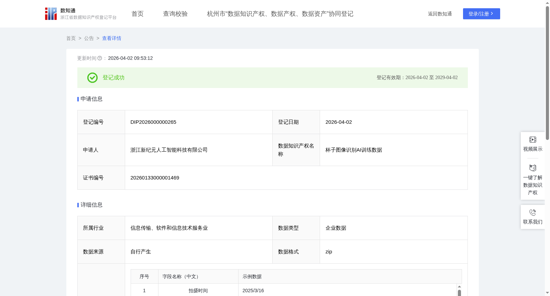Click the main page vertical scrollbar thumb
The width and height of the screenshot is (550, 296).
(547, 73)
